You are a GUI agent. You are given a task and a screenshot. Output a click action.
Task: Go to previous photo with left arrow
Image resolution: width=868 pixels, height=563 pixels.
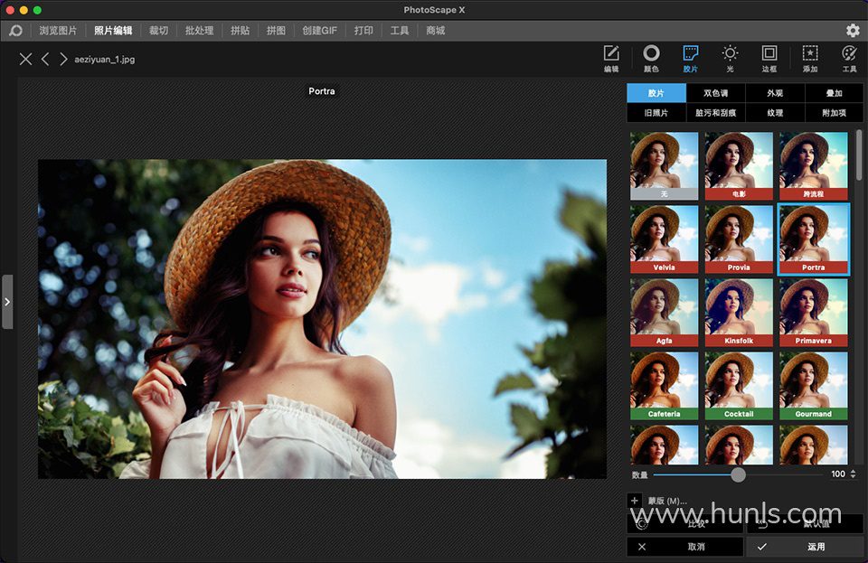point(45,60)
